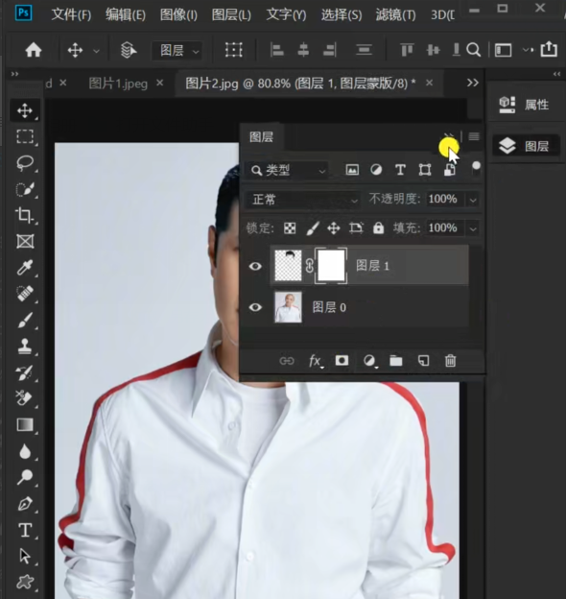Select the Clone Stamp tool
Viewport: 566px width, 599px height.
25,347
